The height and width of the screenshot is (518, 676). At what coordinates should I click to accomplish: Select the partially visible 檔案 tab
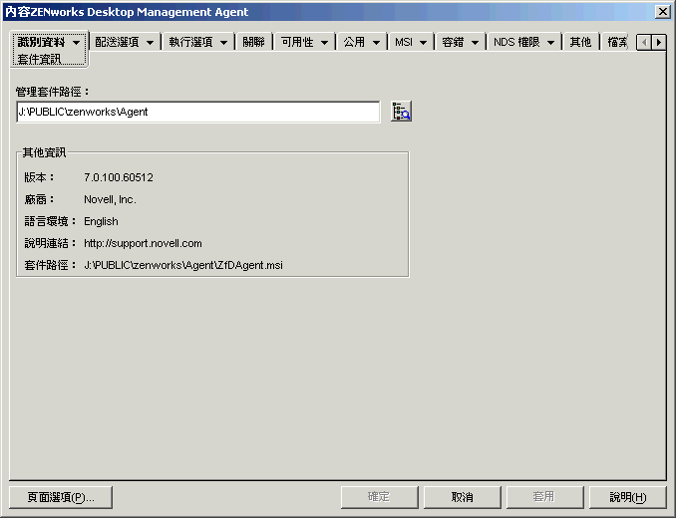tap(617, 42)
